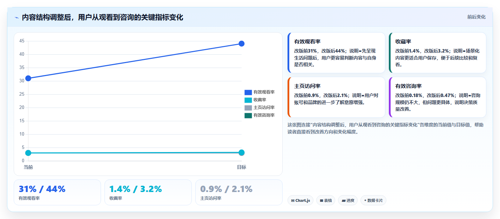
Task: Select the cyan data point at 目标
Action: coord(242,152)
